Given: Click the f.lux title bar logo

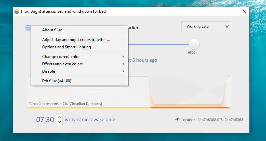Looking at the screenshot, I should pyautogui.click(x=17, y=11).
